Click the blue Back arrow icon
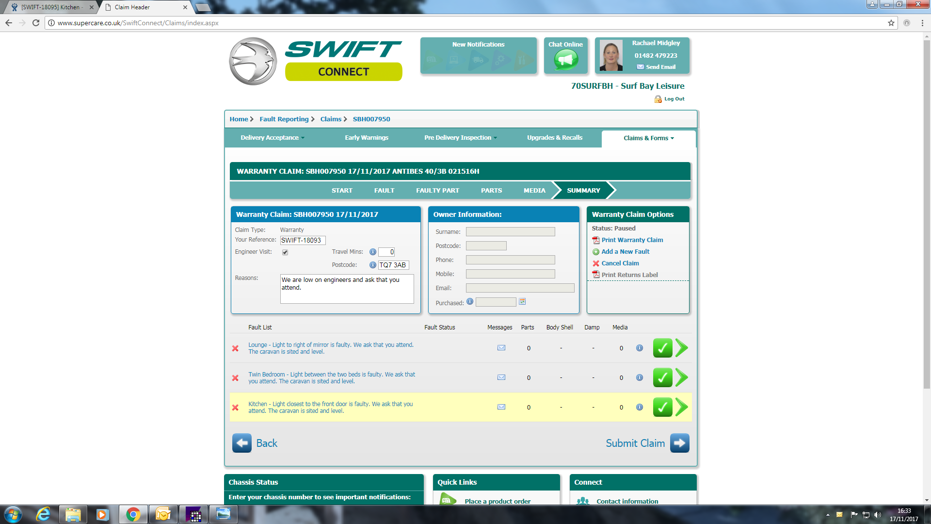This screenshot has height=524, width=931. [x=241, y=443]
